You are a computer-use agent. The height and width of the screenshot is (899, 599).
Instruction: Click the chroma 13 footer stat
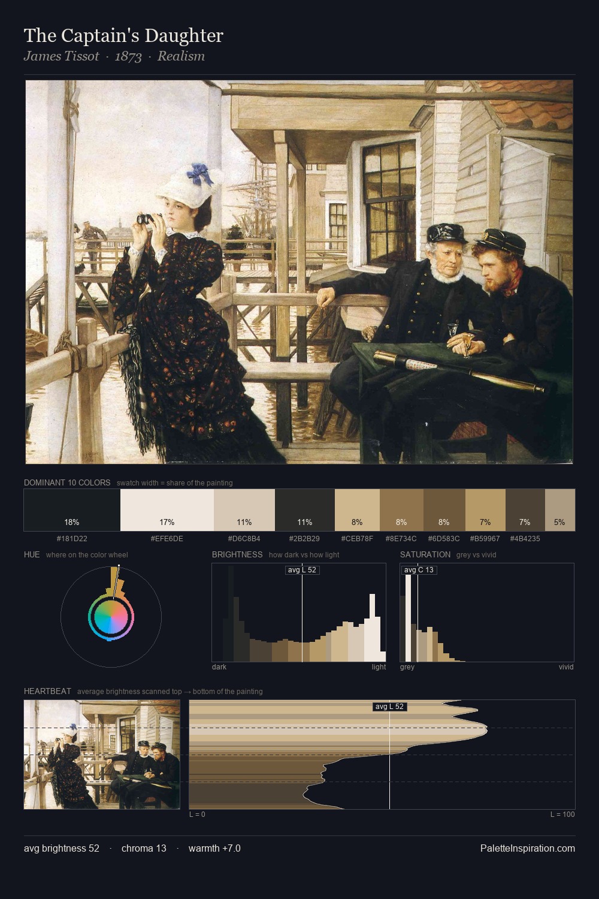144,849
